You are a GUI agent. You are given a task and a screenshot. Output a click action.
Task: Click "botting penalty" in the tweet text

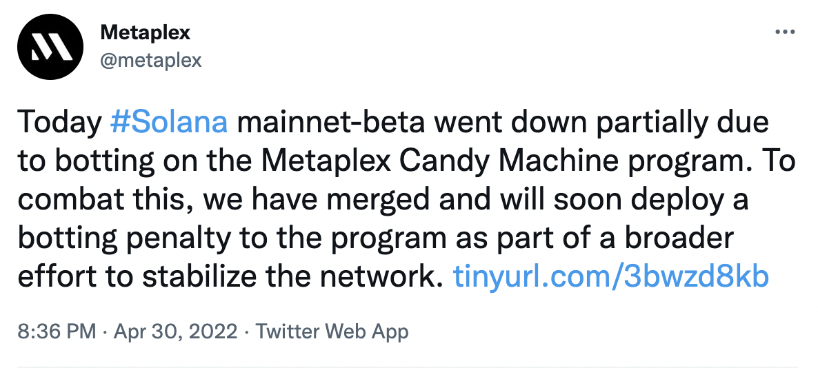[124, 238]
